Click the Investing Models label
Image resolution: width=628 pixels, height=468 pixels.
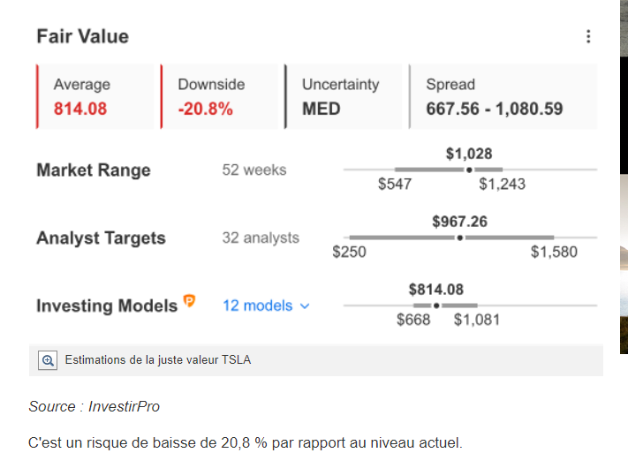point(106,306)
